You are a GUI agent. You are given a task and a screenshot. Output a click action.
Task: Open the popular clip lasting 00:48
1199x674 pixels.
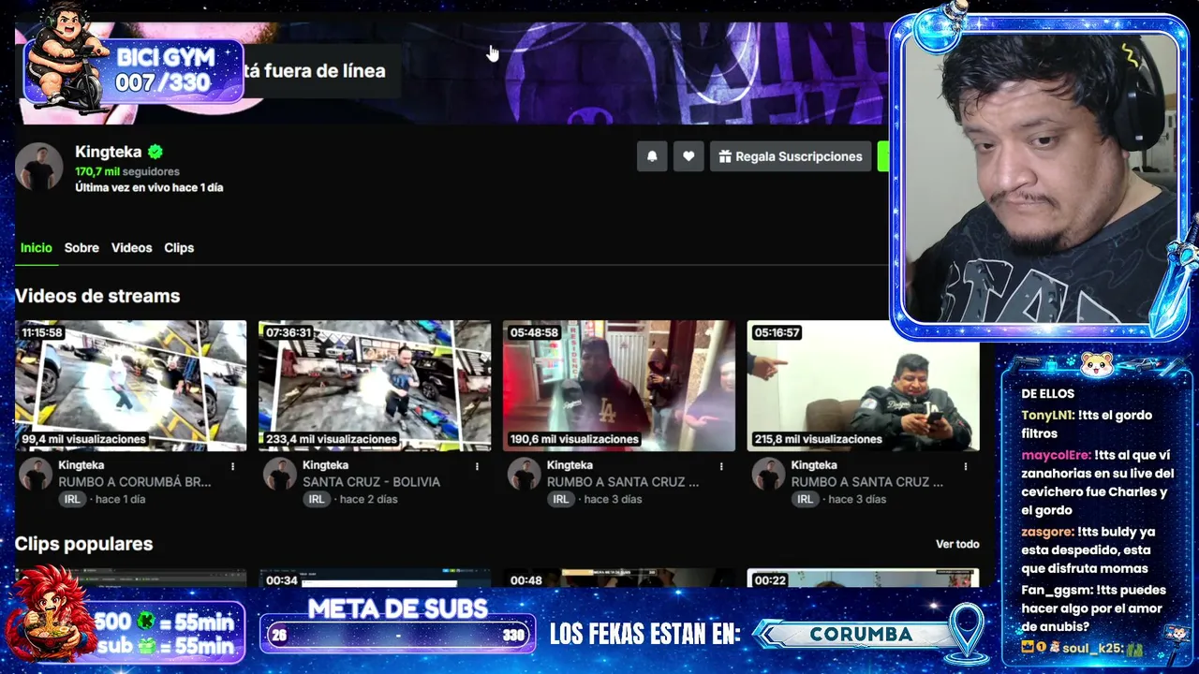pos(619,579)
